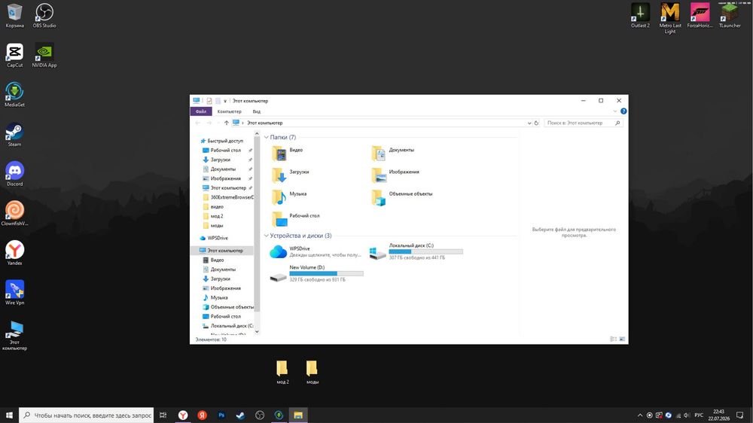Image resolution: width=753 pixels, height=423 pixels.
Task: Open WPSDrive cloud icon in devices
Action: [278, 251]
